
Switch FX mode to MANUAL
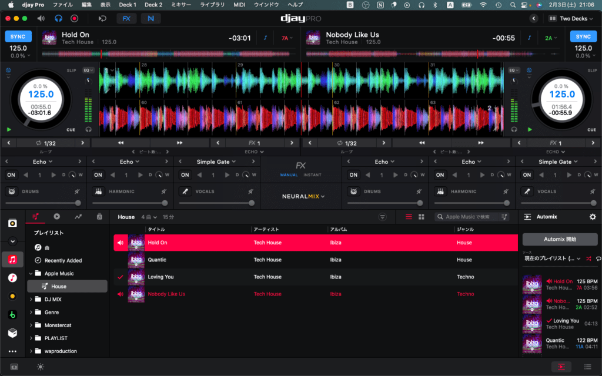point(289,175)
